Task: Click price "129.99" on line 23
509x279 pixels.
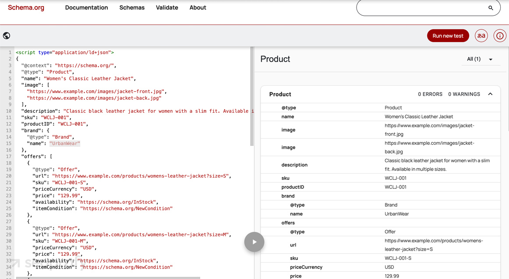Action: [x=69, y=195]
